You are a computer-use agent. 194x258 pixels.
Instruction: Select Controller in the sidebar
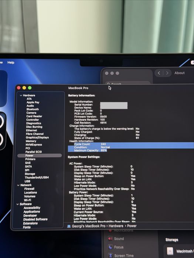pyautogui.click(x=33, y=120)
